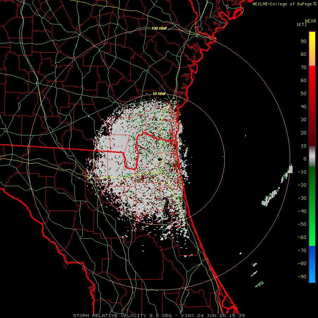This screenshot has height=318, width=318.
Task: Click the STORM RELATIVE VELOCITY product title
Action: (x=110, y=316)
